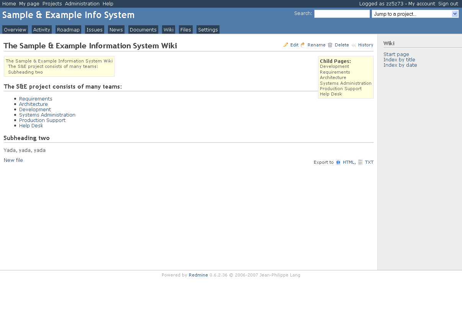The height and width of the screenshot is (321, 462).
Task: Click the Sign out link
Action: pos(448,3)
